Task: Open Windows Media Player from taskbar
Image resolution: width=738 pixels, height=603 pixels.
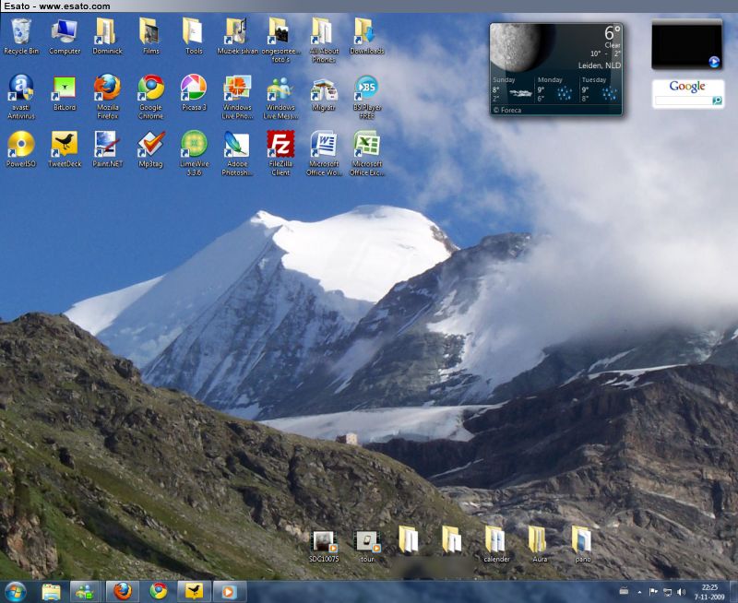Action: (x=229, y=592)
